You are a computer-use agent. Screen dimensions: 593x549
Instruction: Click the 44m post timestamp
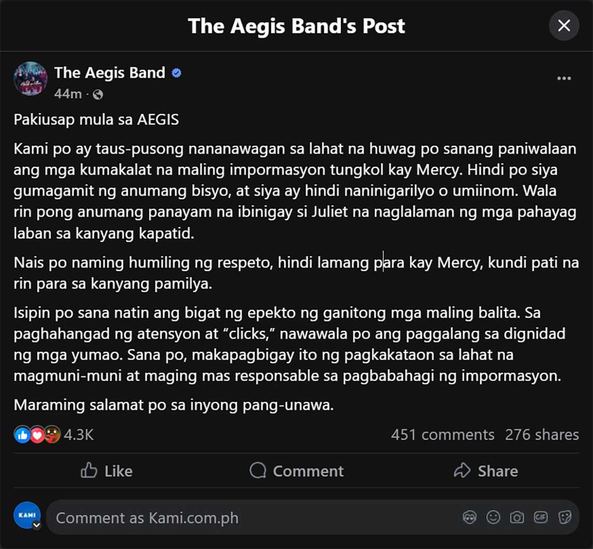(x=68, y=94)
